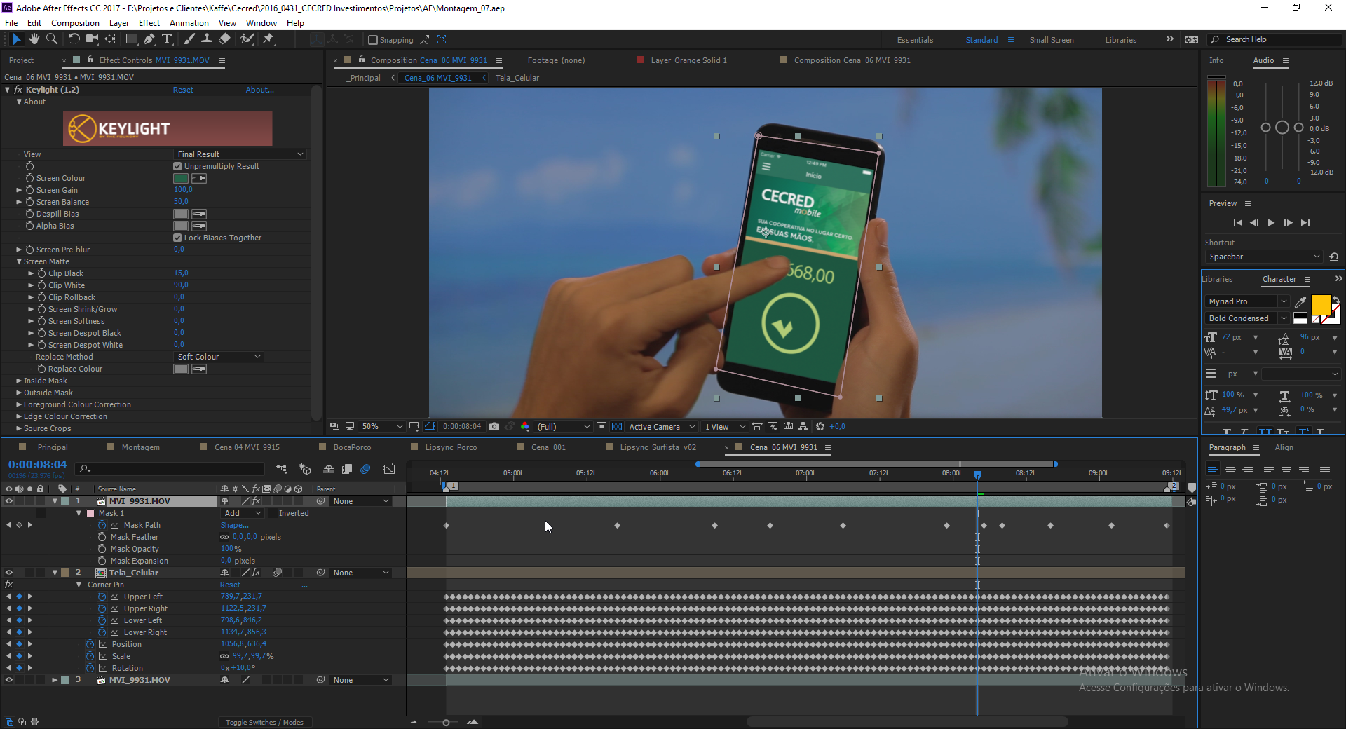Open the Composition menu
Screen dimensions: 1346x729
[75, 23]
